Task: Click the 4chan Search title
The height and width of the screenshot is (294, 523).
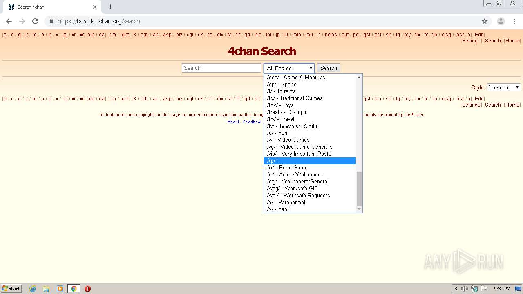Action: point(261,51)
